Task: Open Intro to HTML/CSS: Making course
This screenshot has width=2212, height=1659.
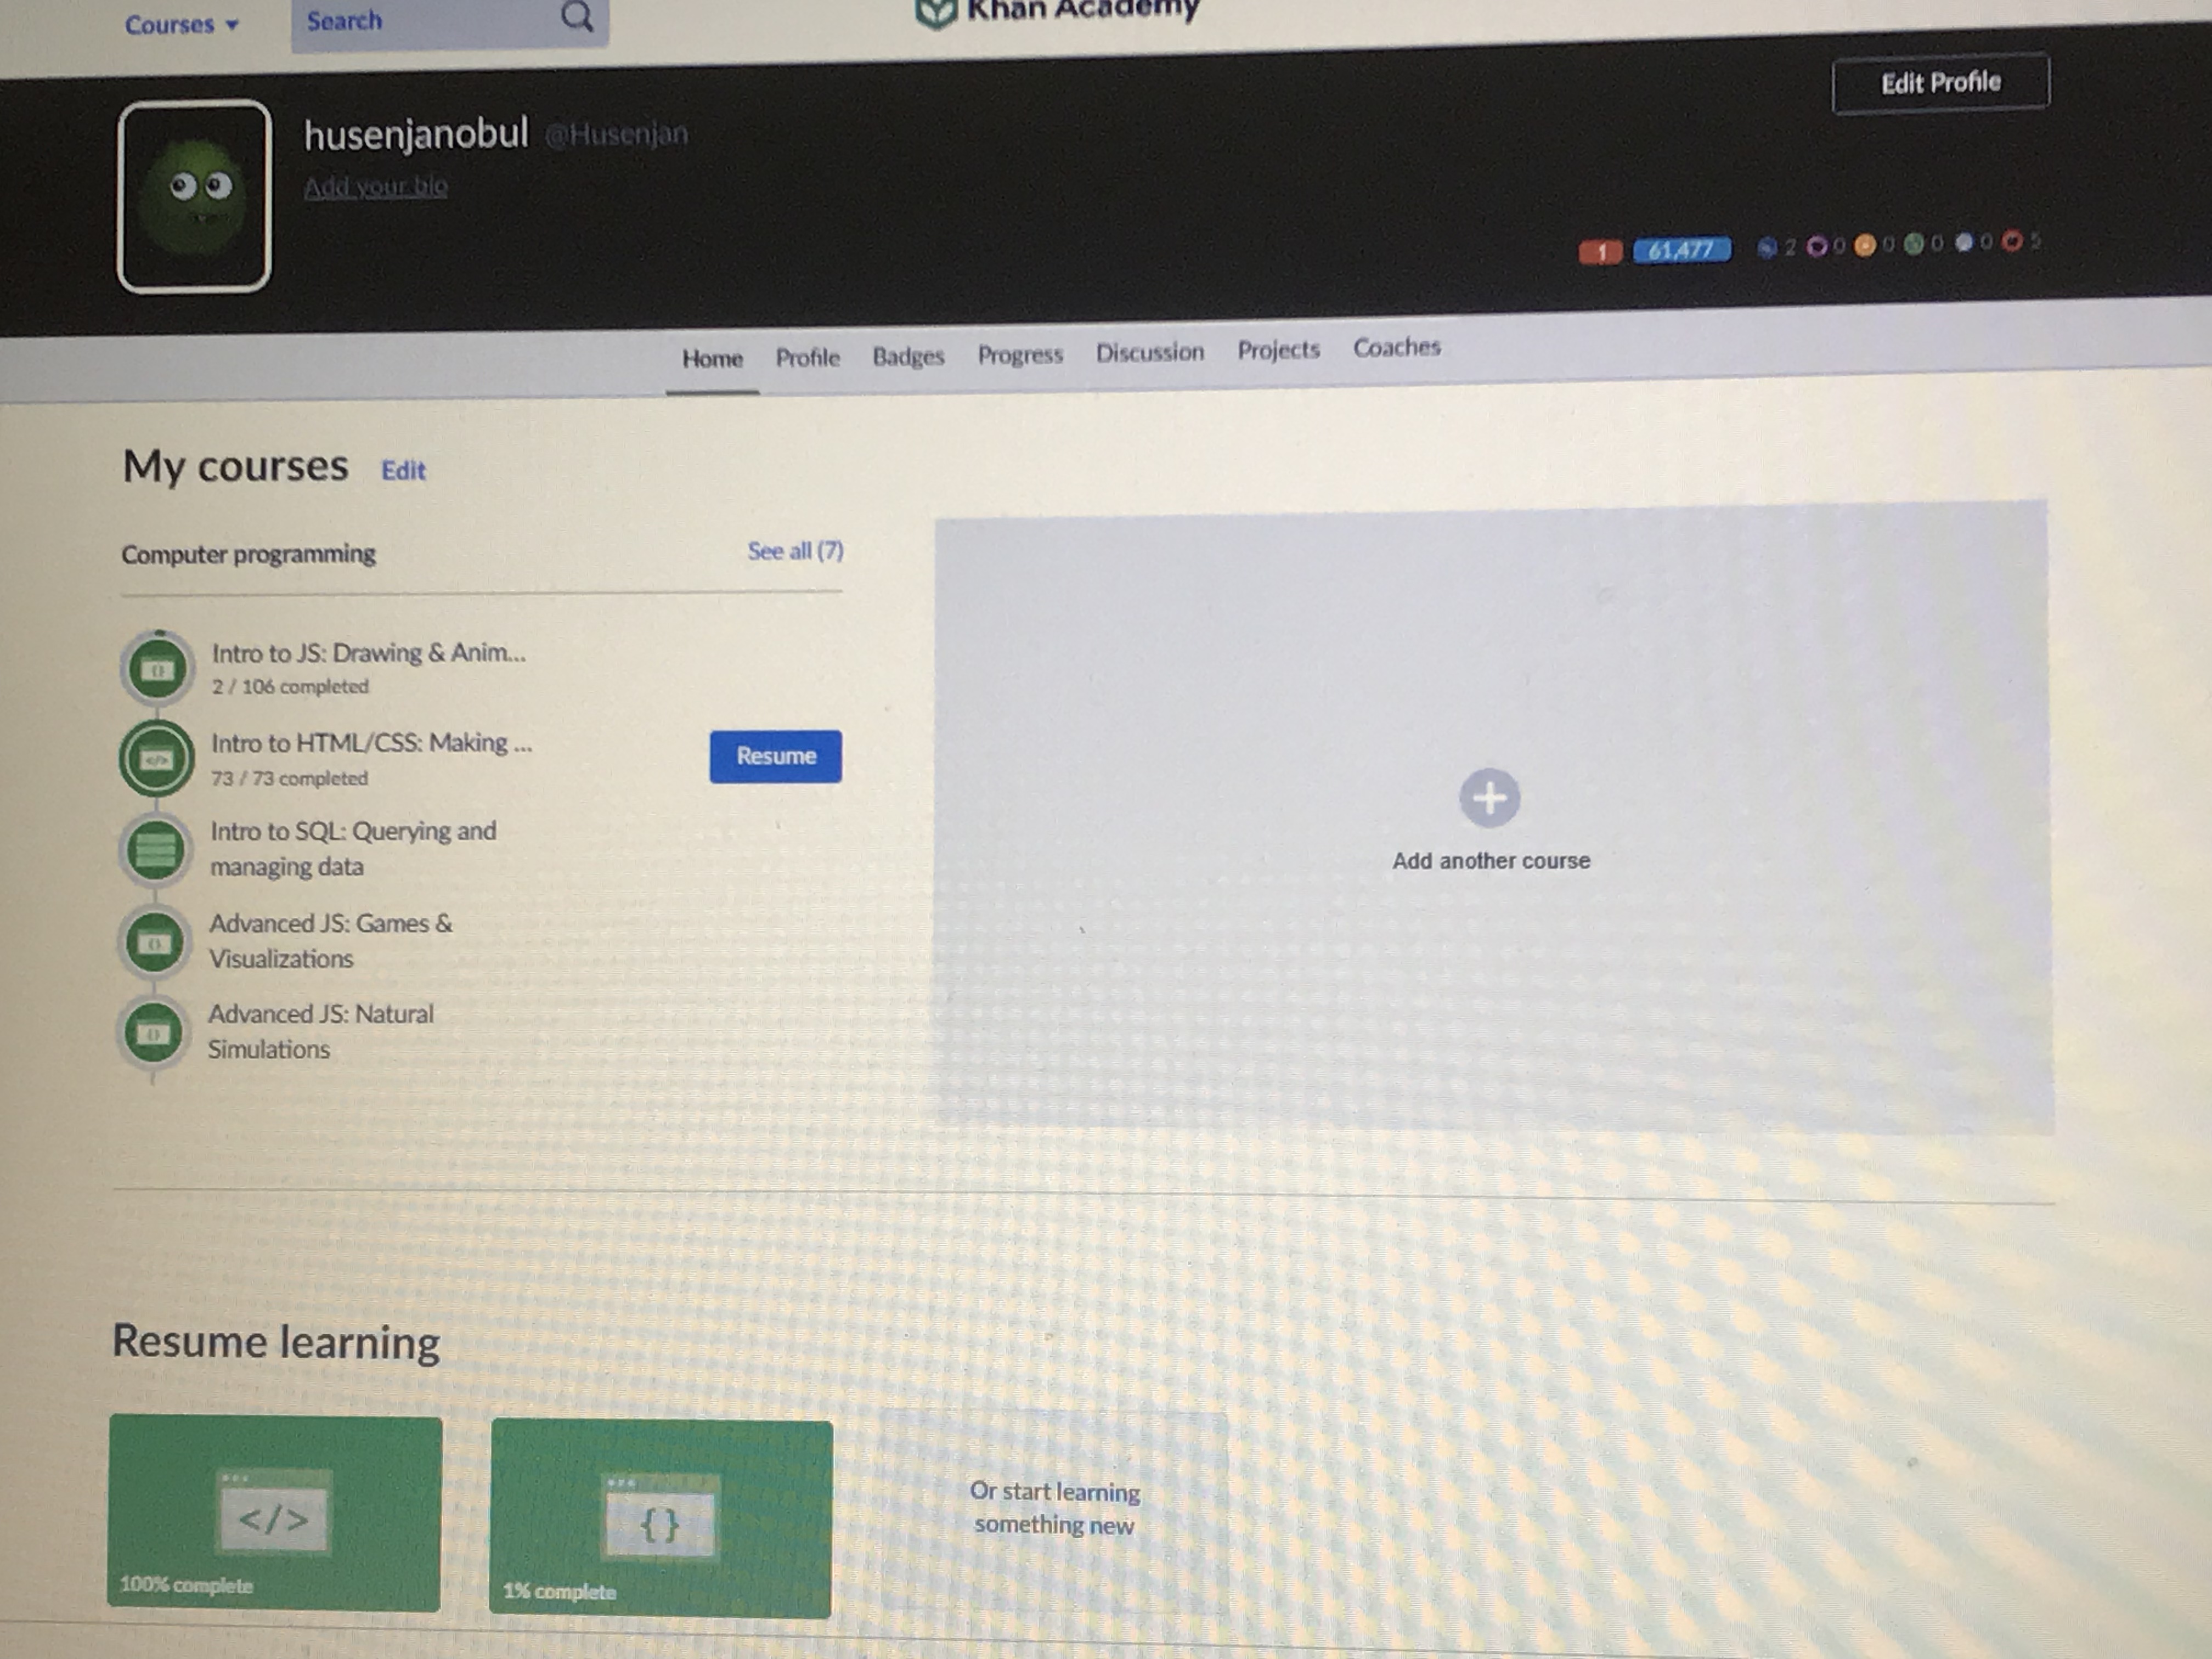Action: point(371,743)
